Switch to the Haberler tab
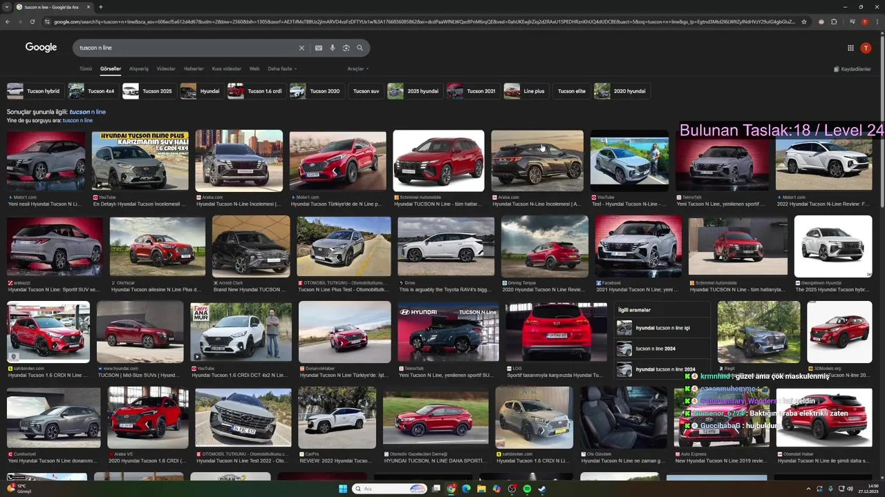Screen dimensions: 885x497 click(x=194, y=69)
